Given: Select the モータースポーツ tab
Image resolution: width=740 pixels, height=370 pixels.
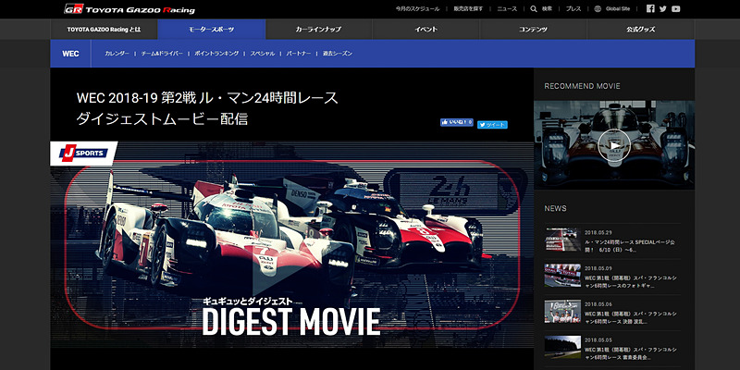Looking at the screenshot, I should (x=212, y=30).
